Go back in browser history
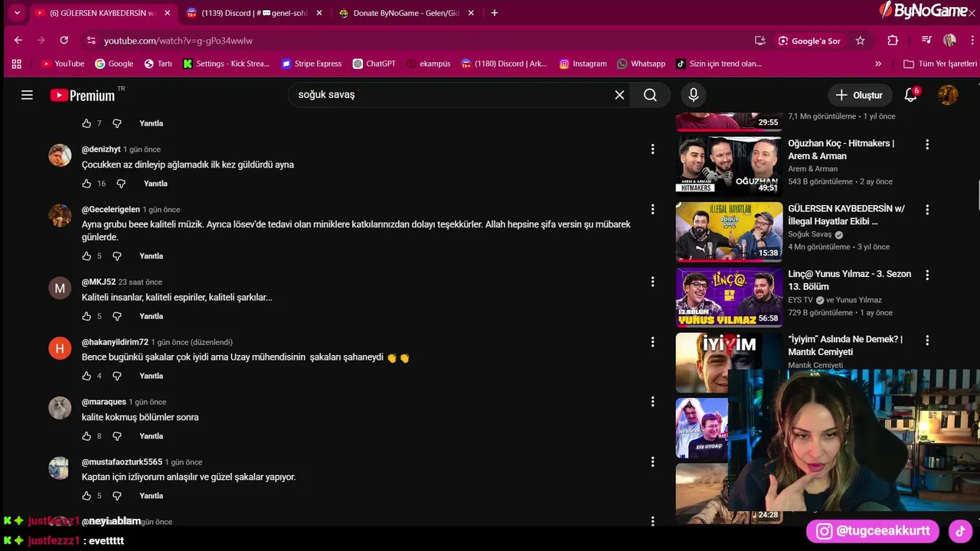This screenshot has height=551, width=980. 18,41
